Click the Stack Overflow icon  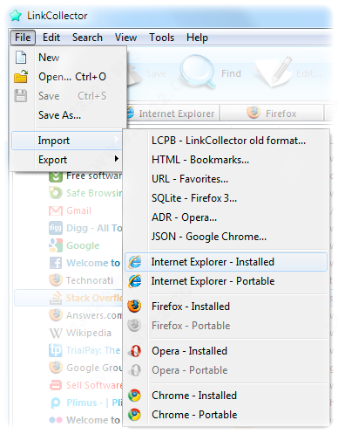point(56,298)
